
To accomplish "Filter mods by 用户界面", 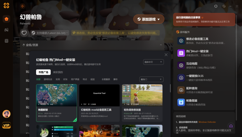I will click(75, 79).
